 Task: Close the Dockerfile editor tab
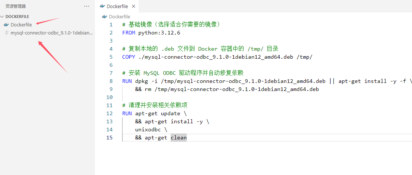(x=134, y=6)
